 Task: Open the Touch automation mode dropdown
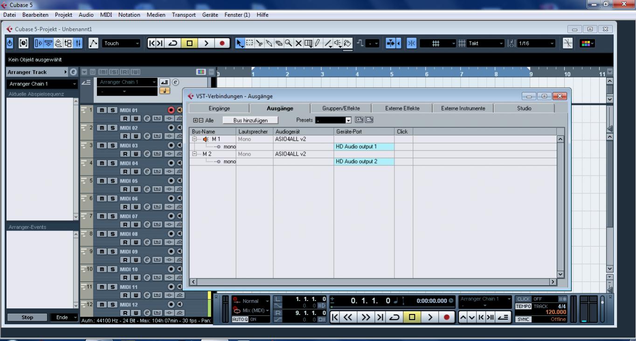coord(121,43)
